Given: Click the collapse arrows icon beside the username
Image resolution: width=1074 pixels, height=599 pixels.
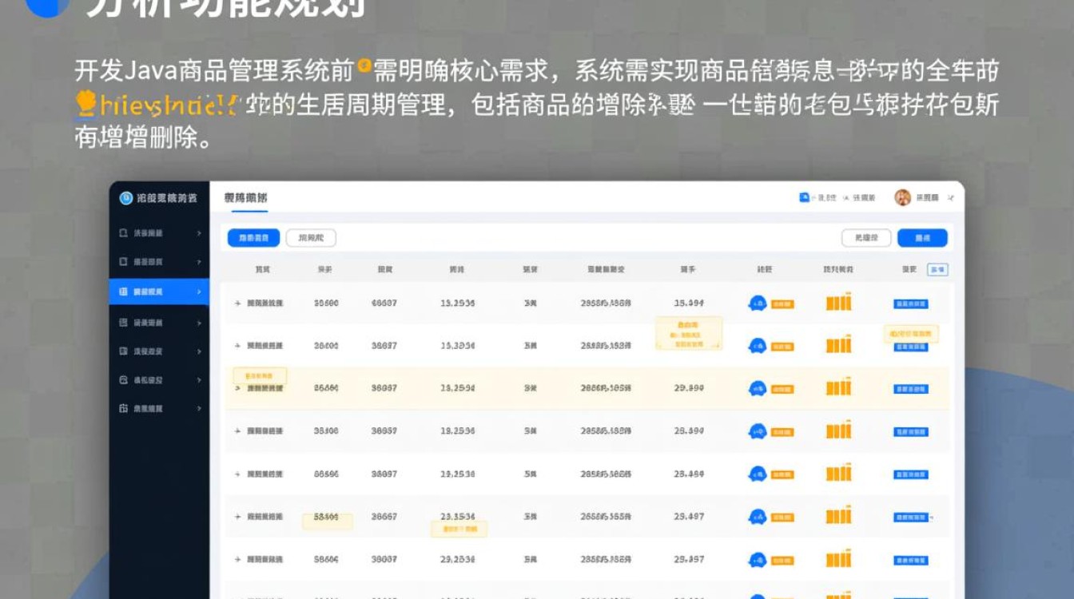Looking at the screenshot, I should pos(948,198).
